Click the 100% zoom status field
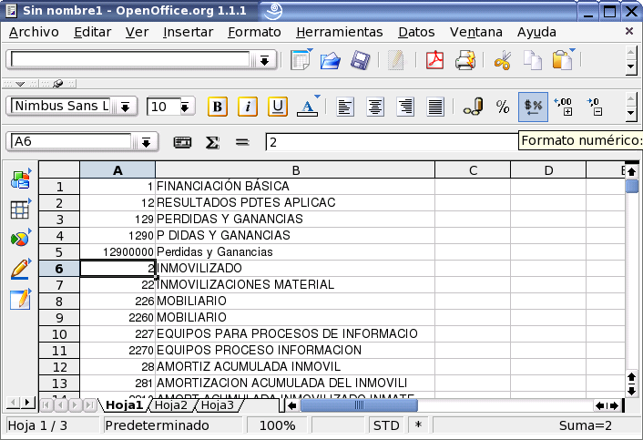The width and height of the screenshot is (643, 440). [x=277, y=425]
